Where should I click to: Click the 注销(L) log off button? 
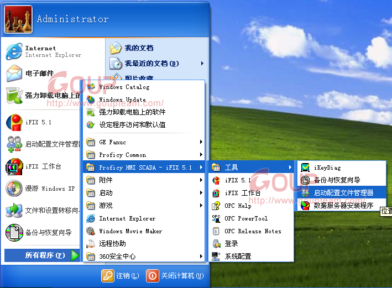[x=120, y=276]
